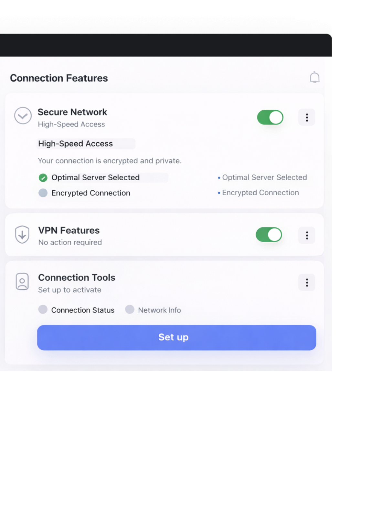Screen dimensions: 381x522
Task: Collapse the Secure Network section chevron
Action: 23,115
